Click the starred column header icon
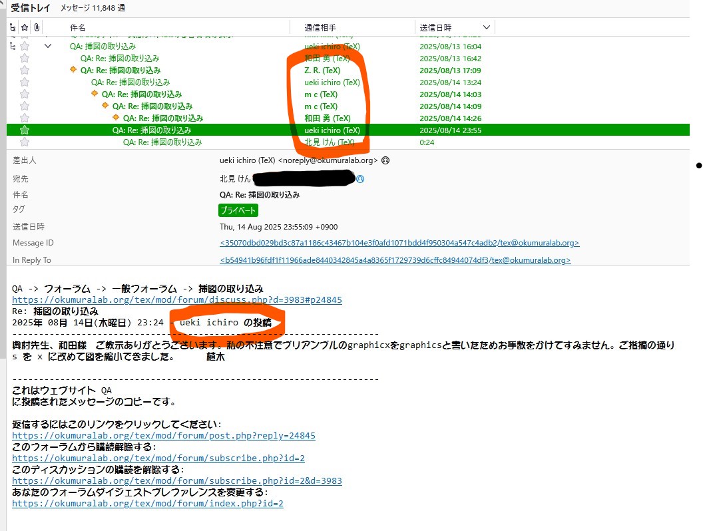Viewport: 703px width, 531px height. tap(25, 28)
